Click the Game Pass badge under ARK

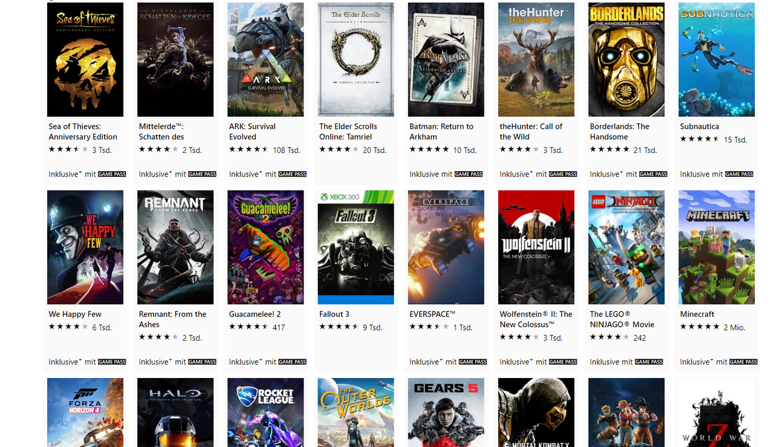tap(292, 174)
